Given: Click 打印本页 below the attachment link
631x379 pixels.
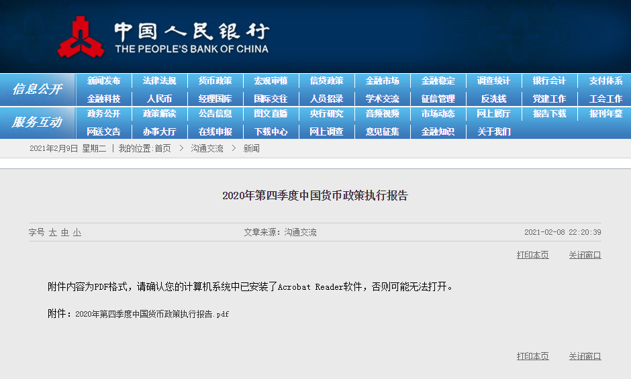Looking at the screenshot, I should [x=532, y=356].
